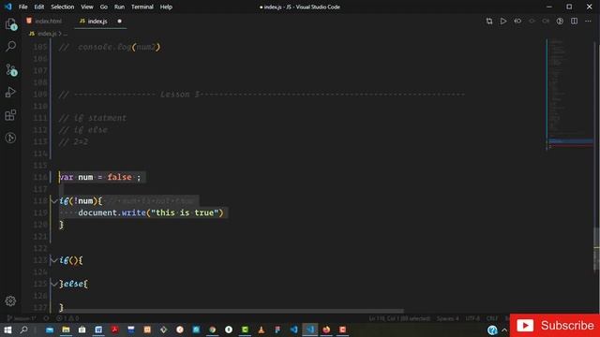Open File Explorer from the taskbar

pyautogui.click(x=66, y=330)
